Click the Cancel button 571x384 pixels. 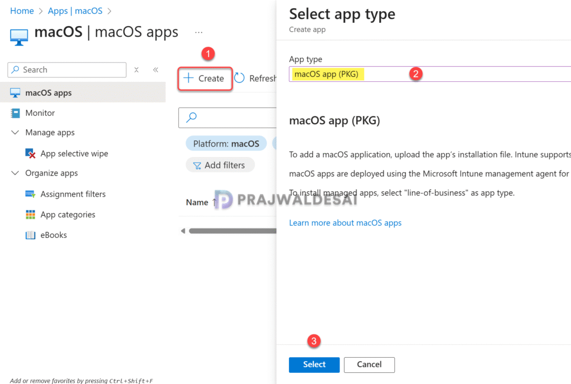pyautogui.click(x=369, y=364)
